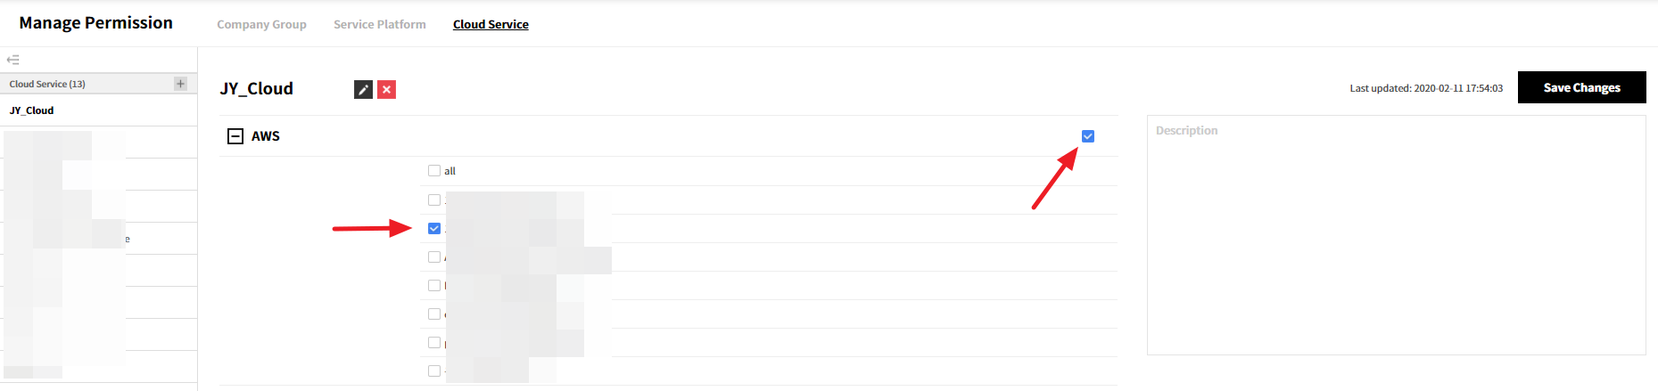Add a new cloud service with plus icon
The width and height of the screenshot is (1658, 391).
[x=180, y=84]
